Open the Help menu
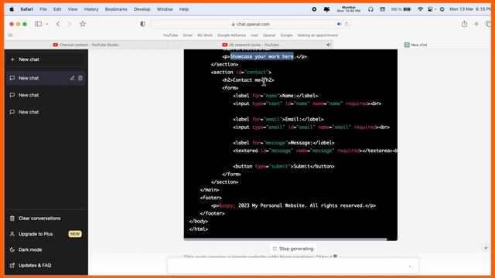This screenshot has height=278, width=495. click(x=184, y=9)
